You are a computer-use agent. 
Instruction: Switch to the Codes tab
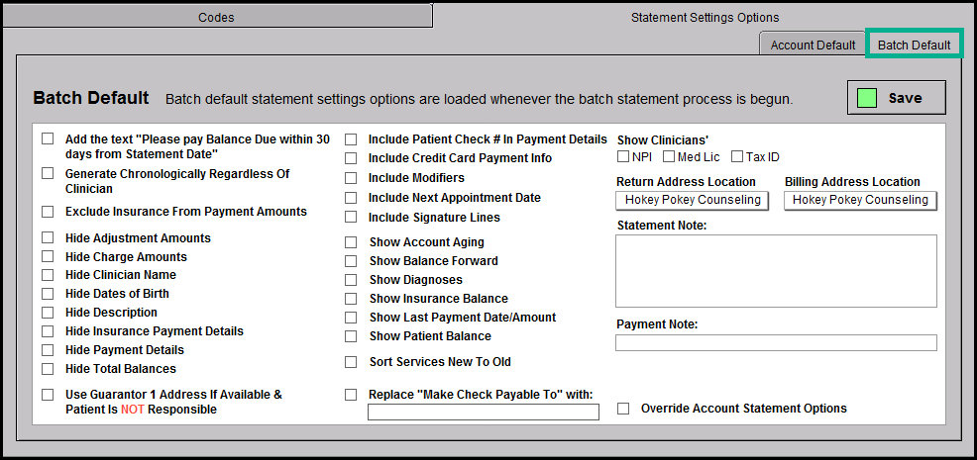pyautogui.click(x=216, y=17)
